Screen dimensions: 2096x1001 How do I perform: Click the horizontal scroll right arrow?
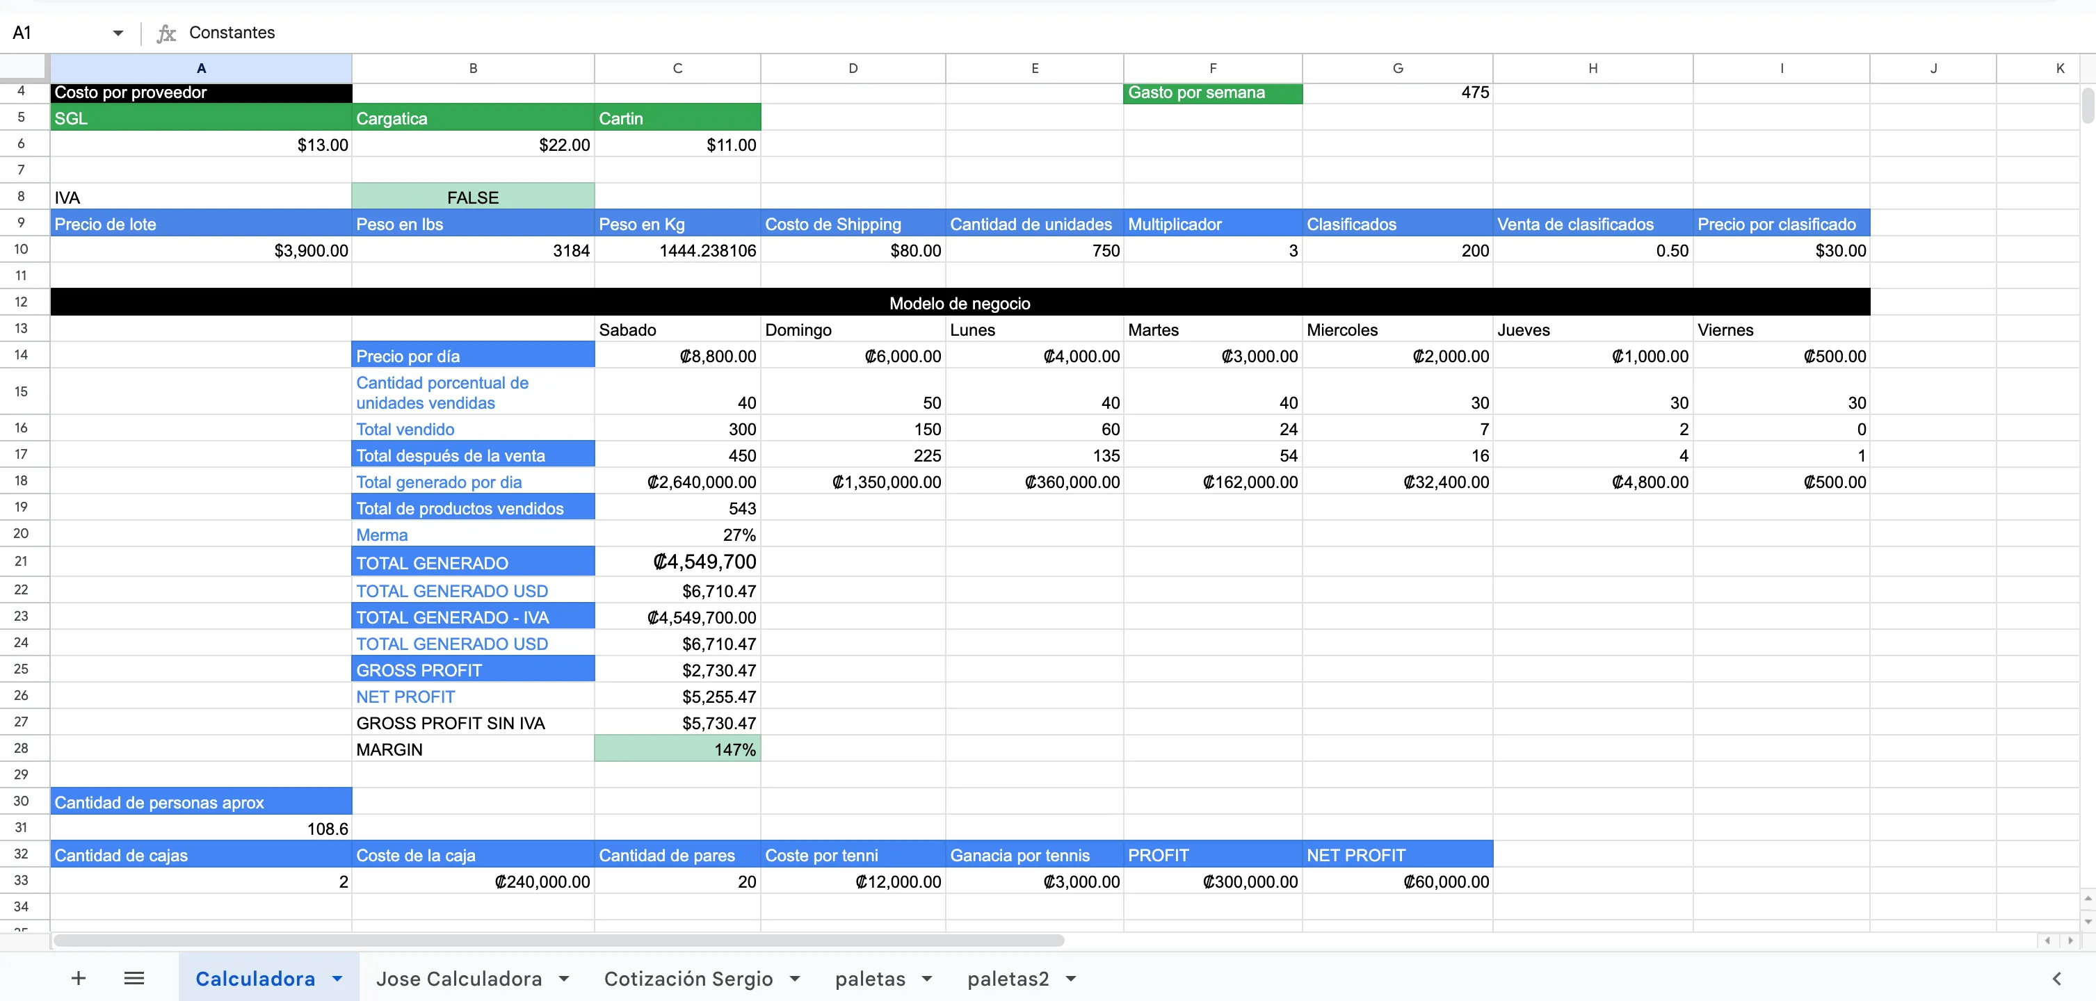coord(2071,940)
